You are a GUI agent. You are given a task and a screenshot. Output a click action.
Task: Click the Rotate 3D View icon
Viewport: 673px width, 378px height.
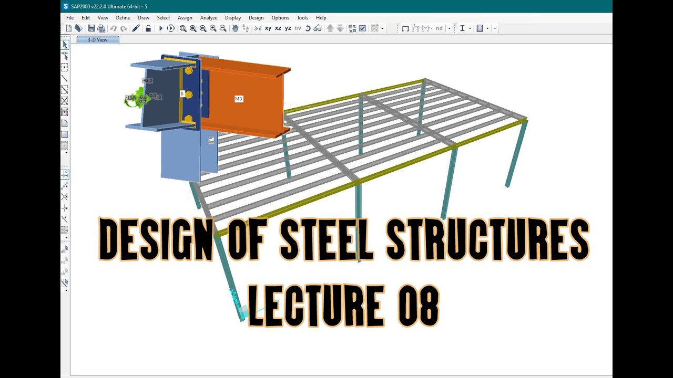tap(308, 28)
